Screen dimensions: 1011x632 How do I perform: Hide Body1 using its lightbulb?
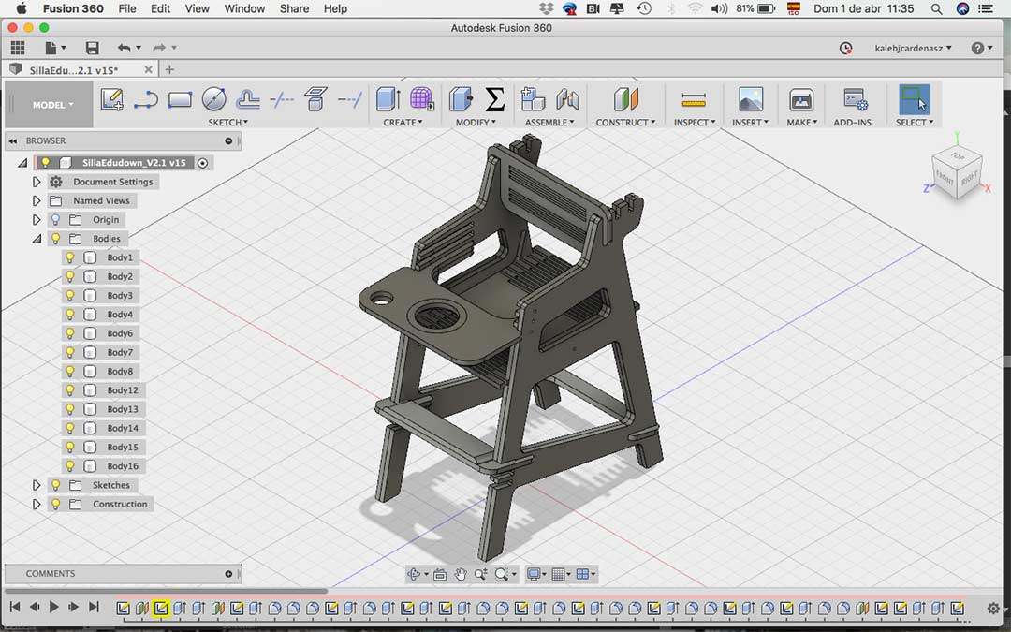(69, 257)
